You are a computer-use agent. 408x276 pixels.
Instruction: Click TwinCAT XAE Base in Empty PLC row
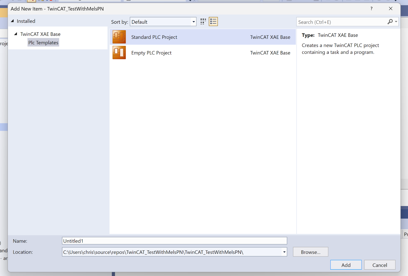[x=270, y=53]
